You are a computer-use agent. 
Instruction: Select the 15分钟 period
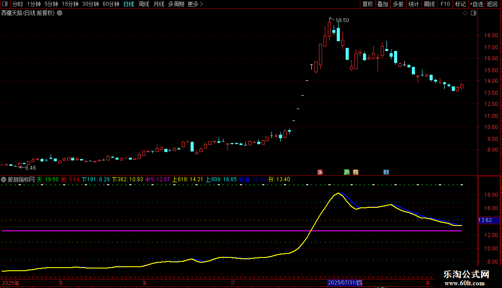point(70,4)
